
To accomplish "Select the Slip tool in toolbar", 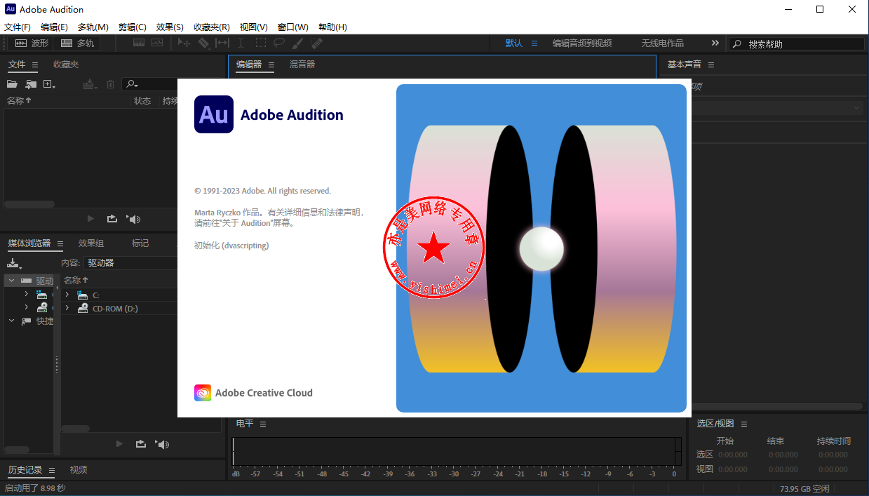I will (222, 43).
